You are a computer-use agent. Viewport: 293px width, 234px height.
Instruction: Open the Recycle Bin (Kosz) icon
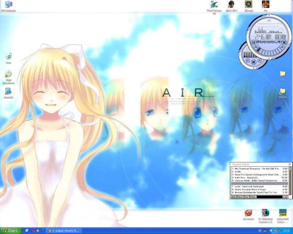(8, 58)
